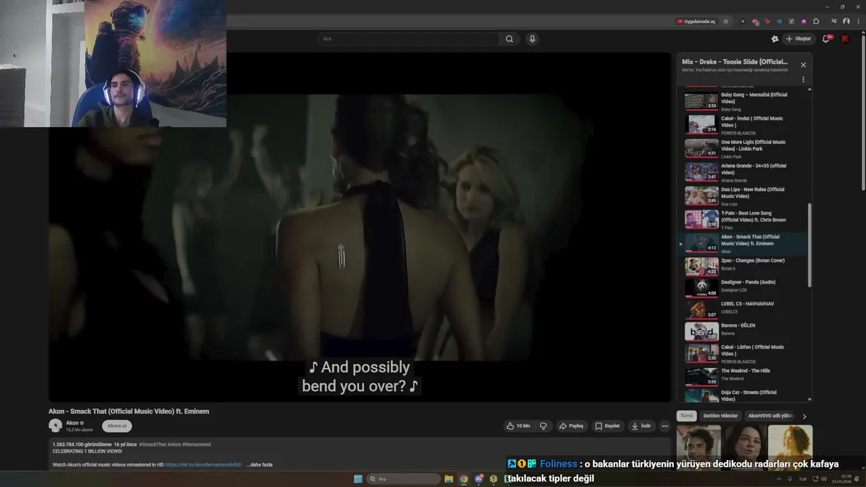The height and width of the screenshot is (487, 866).
Task: Expand the description with ...daha fazla
Action: (259, 465)
